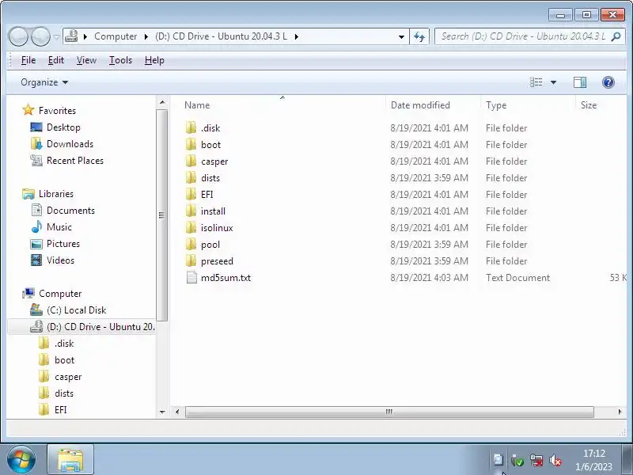Select the .disk folder icon in file list
633x475 pixels.
pos(191,127)
